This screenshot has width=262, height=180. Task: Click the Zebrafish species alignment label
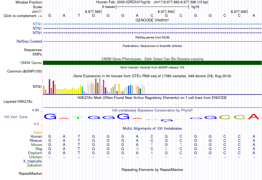(x=34, y=165)
